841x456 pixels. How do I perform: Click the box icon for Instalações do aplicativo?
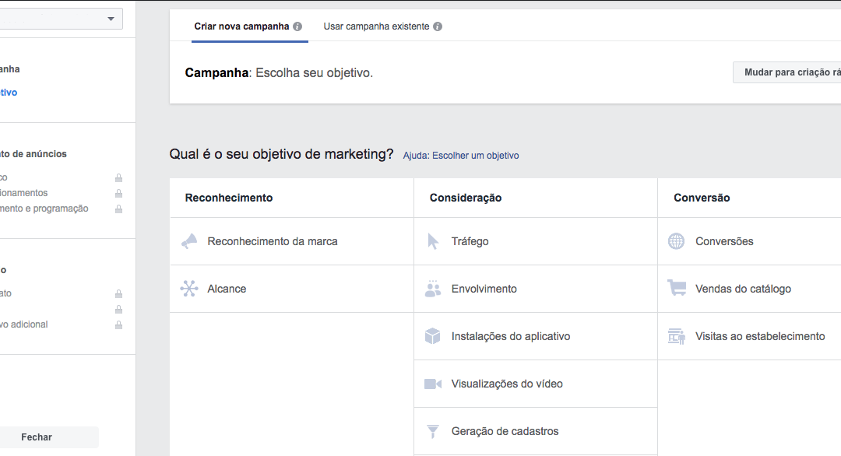coord(432,336)
